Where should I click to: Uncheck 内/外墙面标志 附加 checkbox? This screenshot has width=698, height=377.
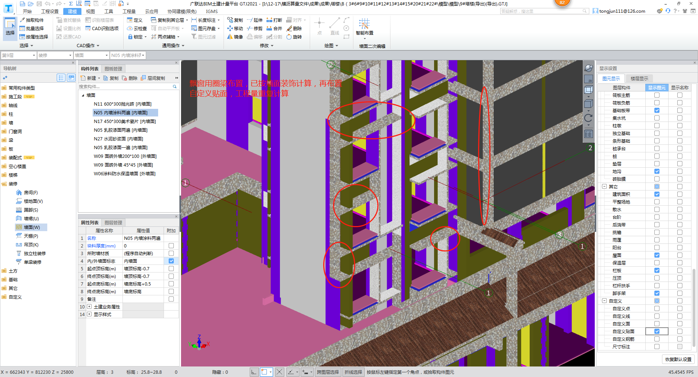point(171,261)
